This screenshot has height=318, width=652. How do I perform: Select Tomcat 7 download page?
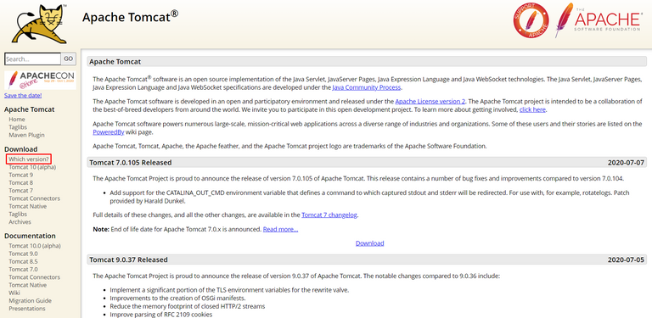[x=20, y=191]
